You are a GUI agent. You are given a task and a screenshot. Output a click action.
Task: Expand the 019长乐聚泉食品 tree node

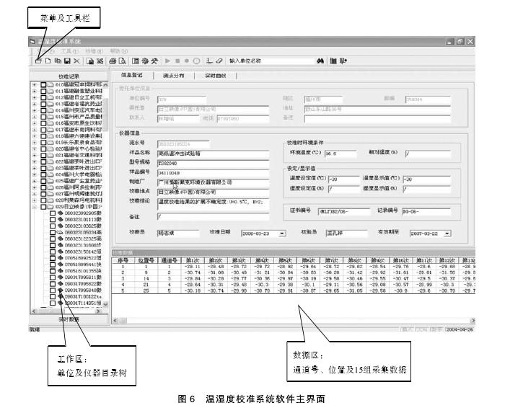(35, 142)
